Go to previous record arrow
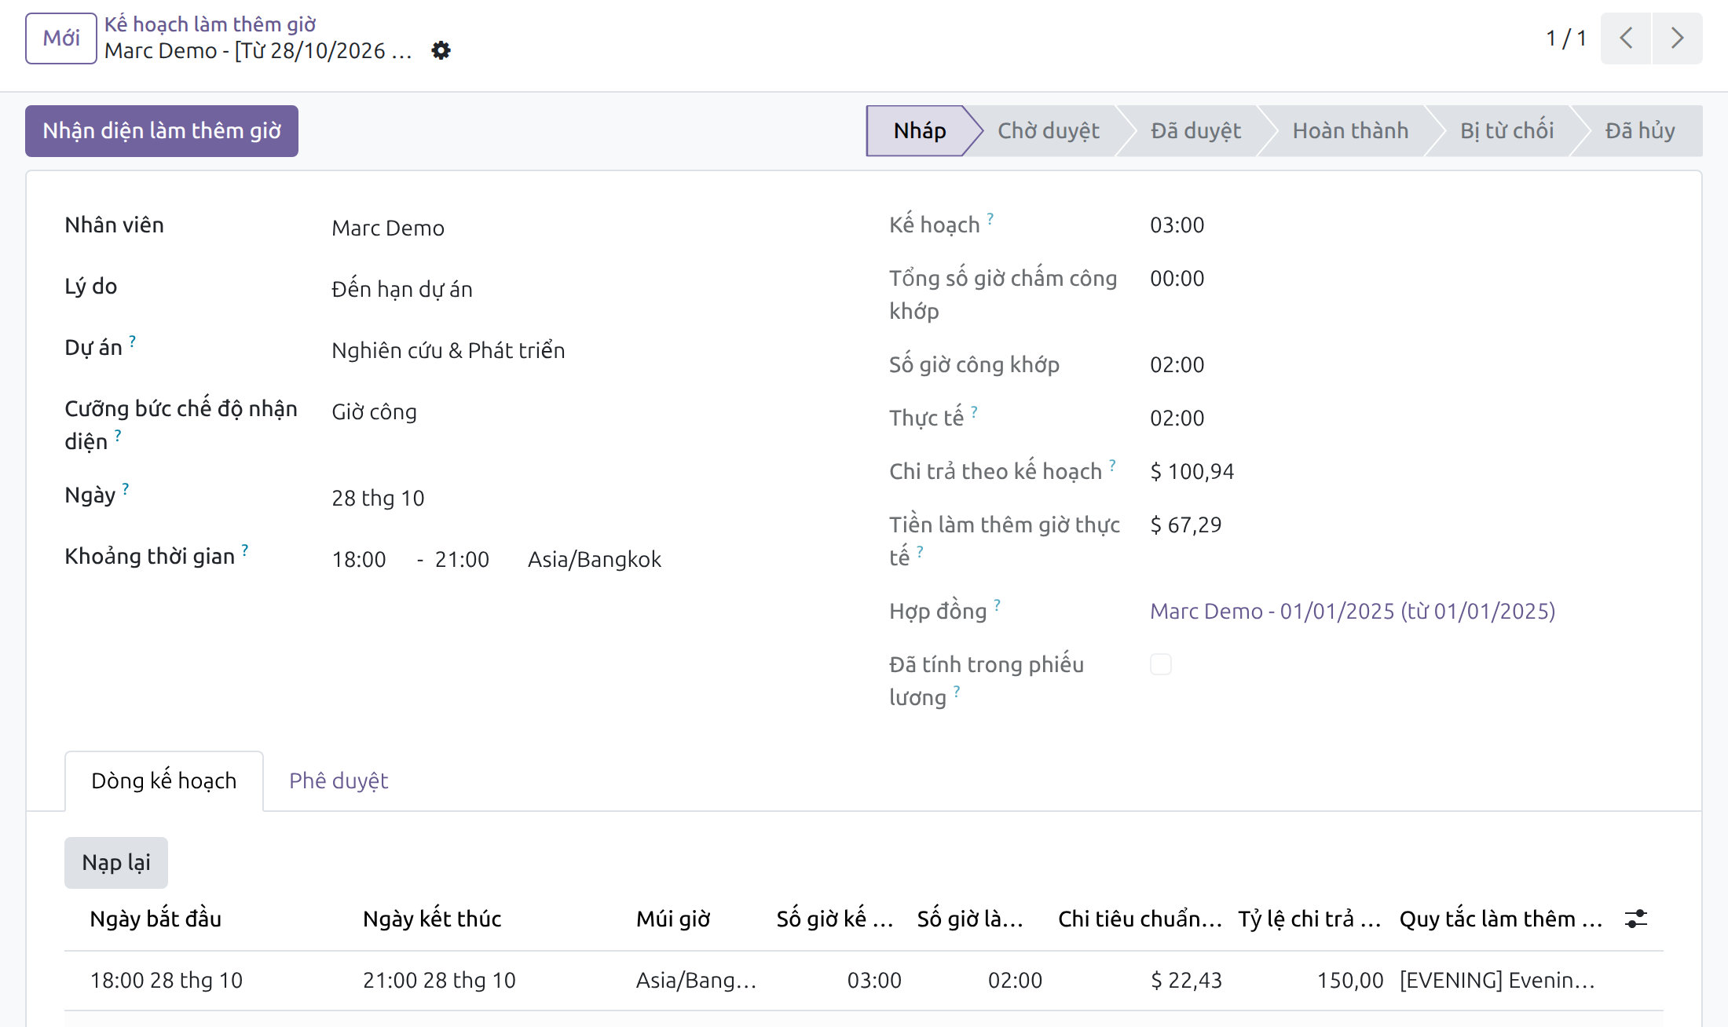Viewport: 1728px width, 1027px height. click(x=1626, y=38)
